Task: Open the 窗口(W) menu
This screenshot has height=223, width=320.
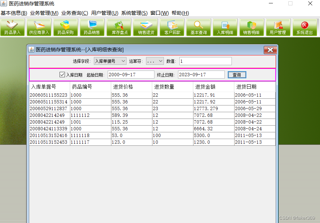Action: (159, 13)
